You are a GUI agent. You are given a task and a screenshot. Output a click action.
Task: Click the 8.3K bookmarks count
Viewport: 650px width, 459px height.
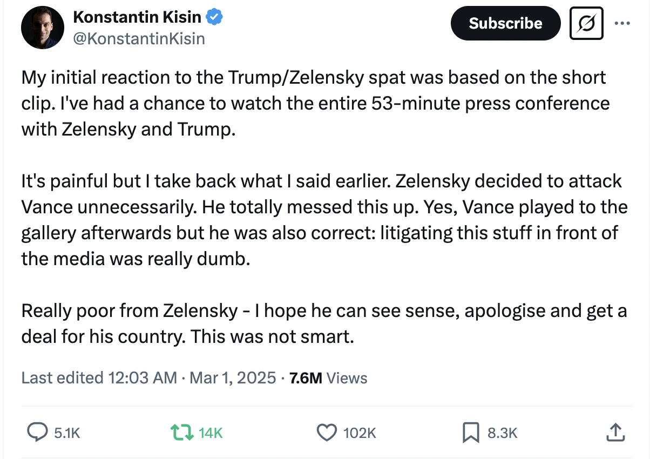tap(503, 433)
